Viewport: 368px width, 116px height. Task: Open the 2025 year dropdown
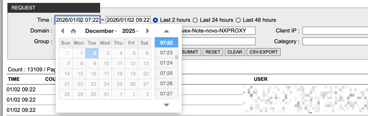tap(130, 31)
